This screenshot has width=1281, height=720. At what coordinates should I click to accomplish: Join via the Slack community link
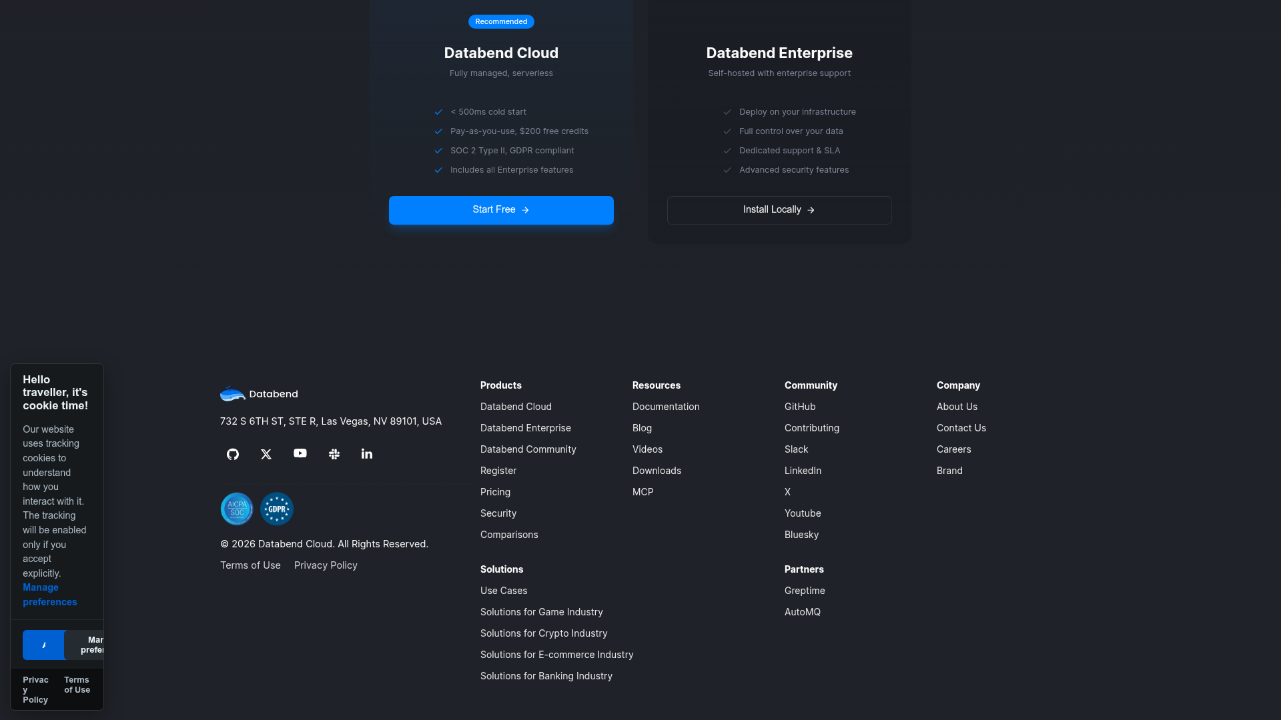click(x=796, y=449)
